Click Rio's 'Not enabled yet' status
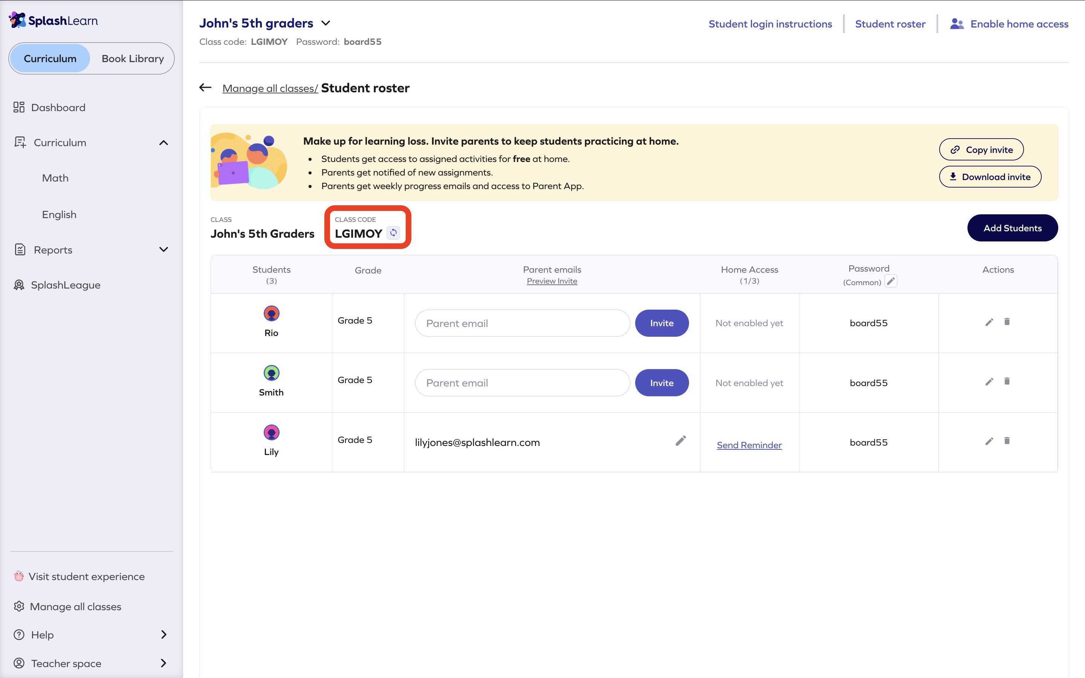 tap(749, 323)
